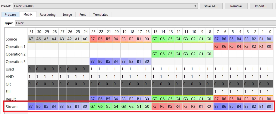This screenshot has width=276, height=114.
Task: Switch to the Prepare tab
Action: (10, 14)
